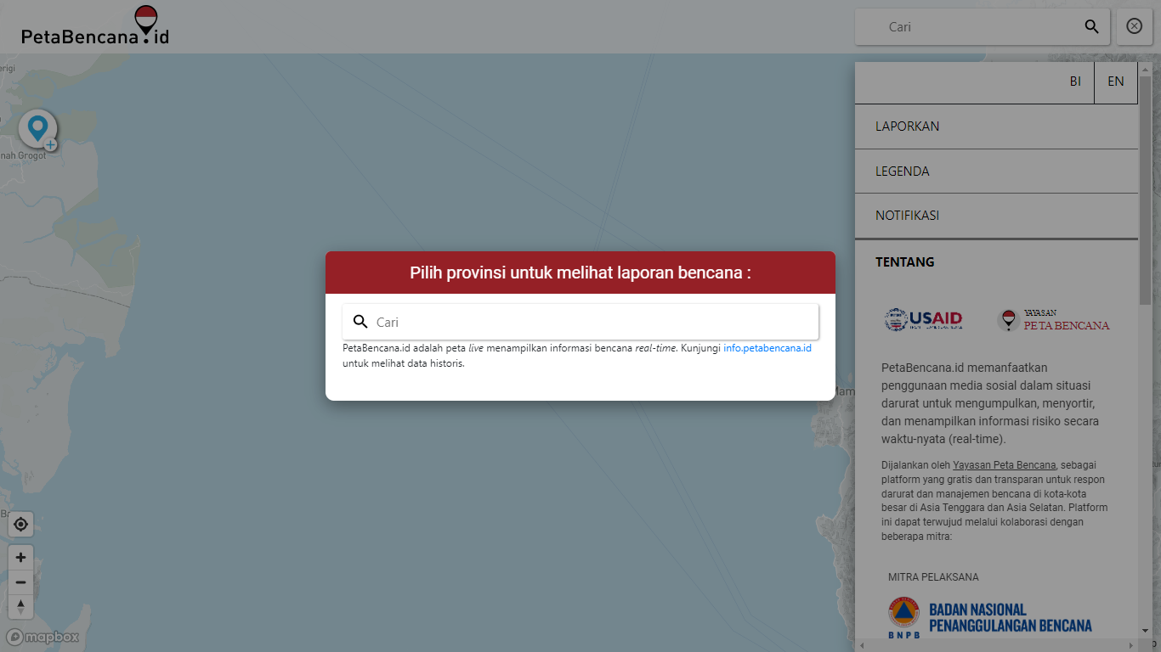The width and height of the screenshot is (1161, 652).
Task: Open the Yayasan Peta Bencana link
Action: point(1004,465)
